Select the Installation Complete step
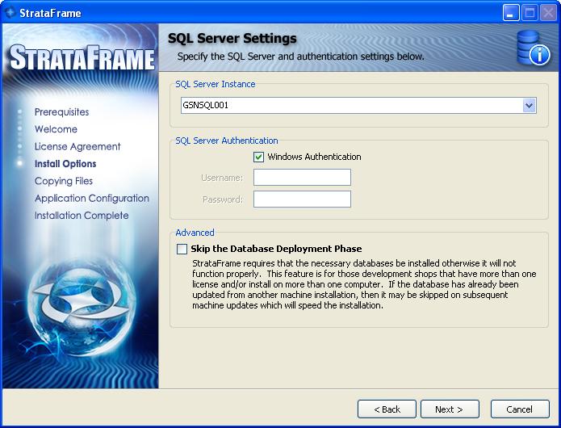 click(82, 216)
